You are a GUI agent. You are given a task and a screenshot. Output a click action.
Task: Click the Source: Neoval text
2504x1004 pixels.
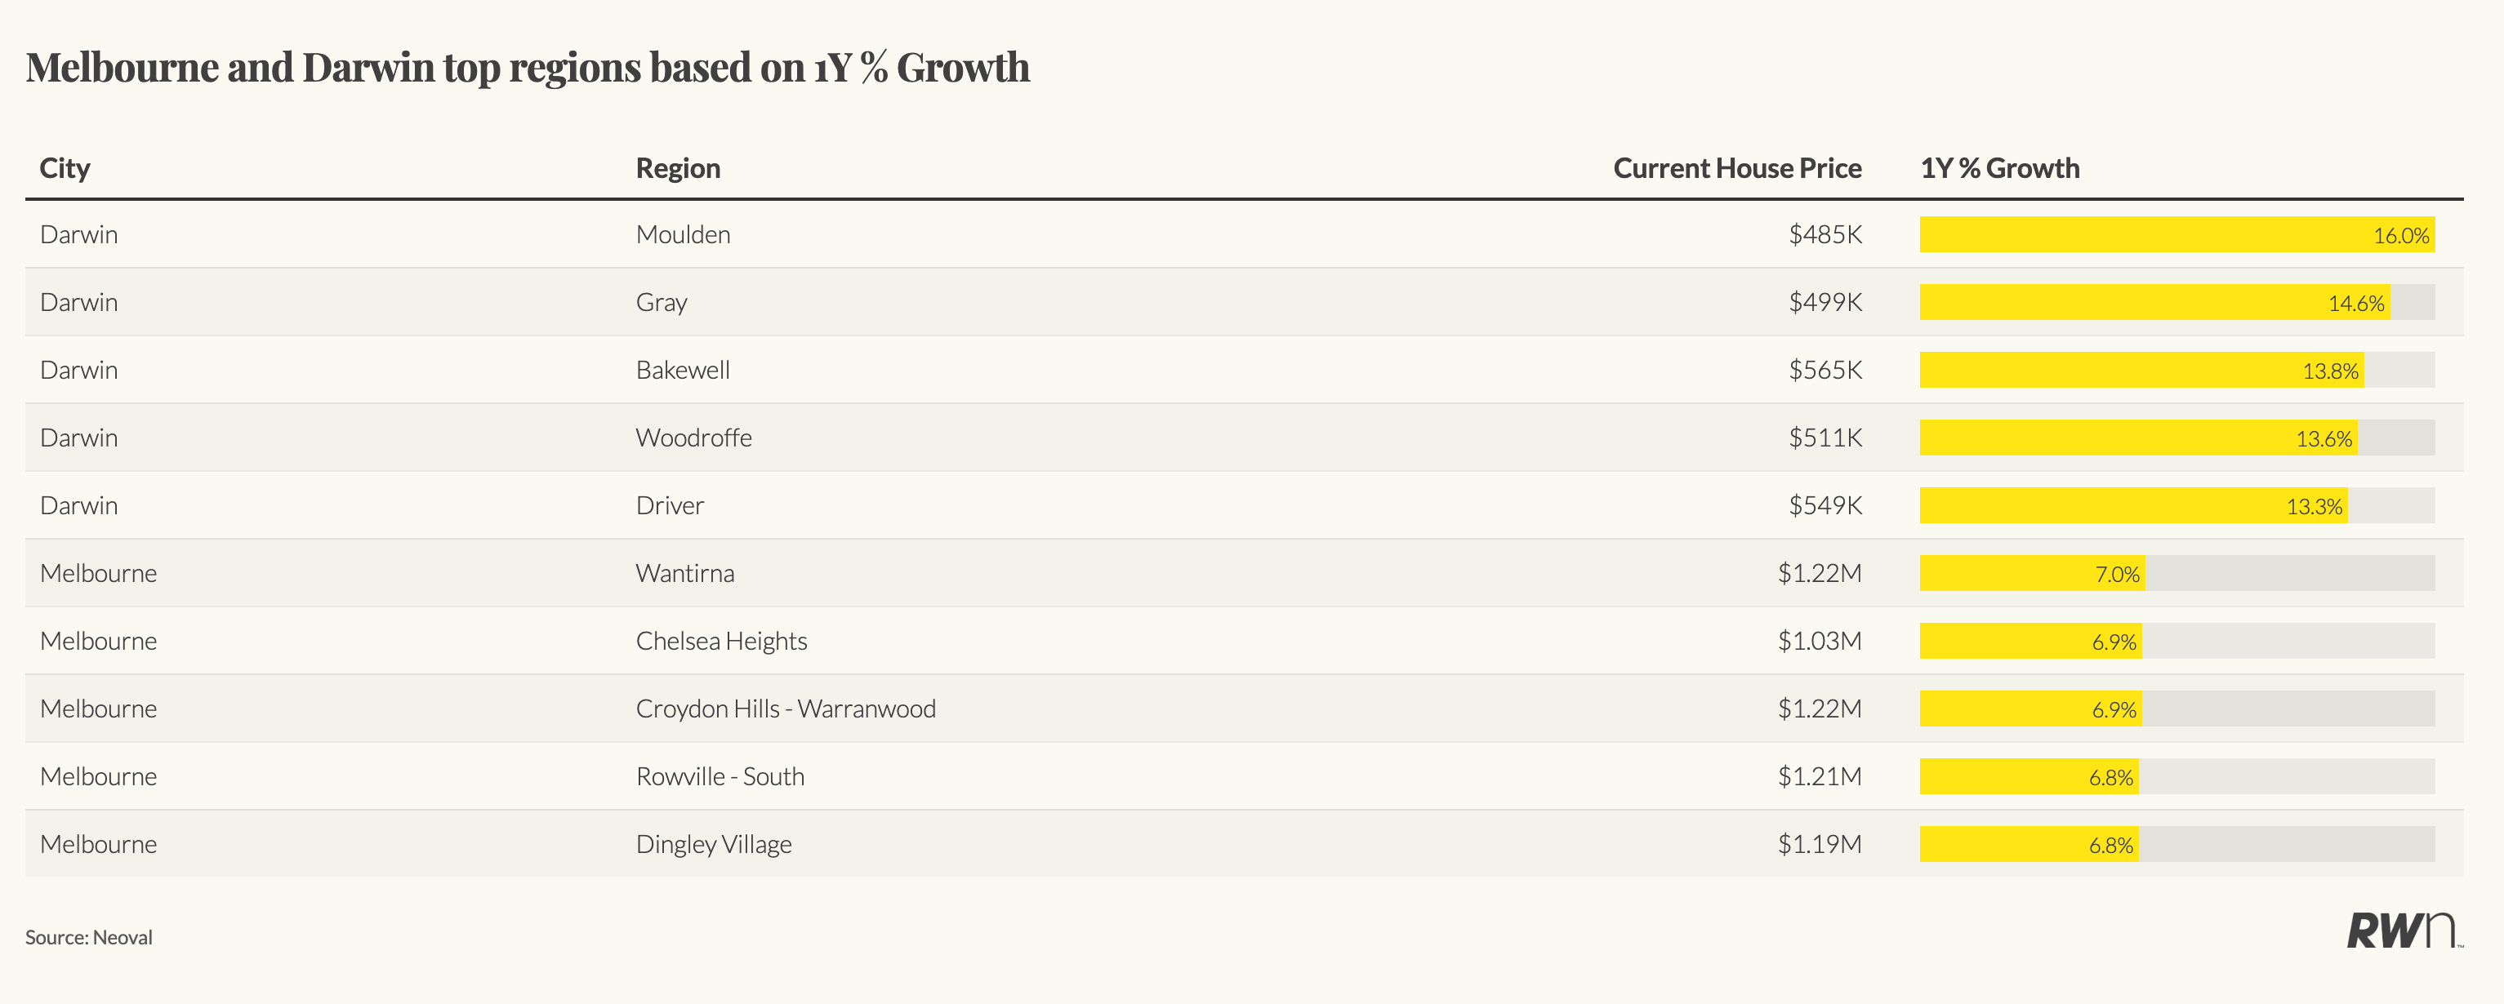tap(88, 937)
